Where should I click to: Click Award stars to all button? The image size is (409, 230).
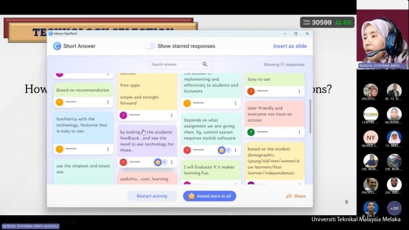[x=210, y=196]
